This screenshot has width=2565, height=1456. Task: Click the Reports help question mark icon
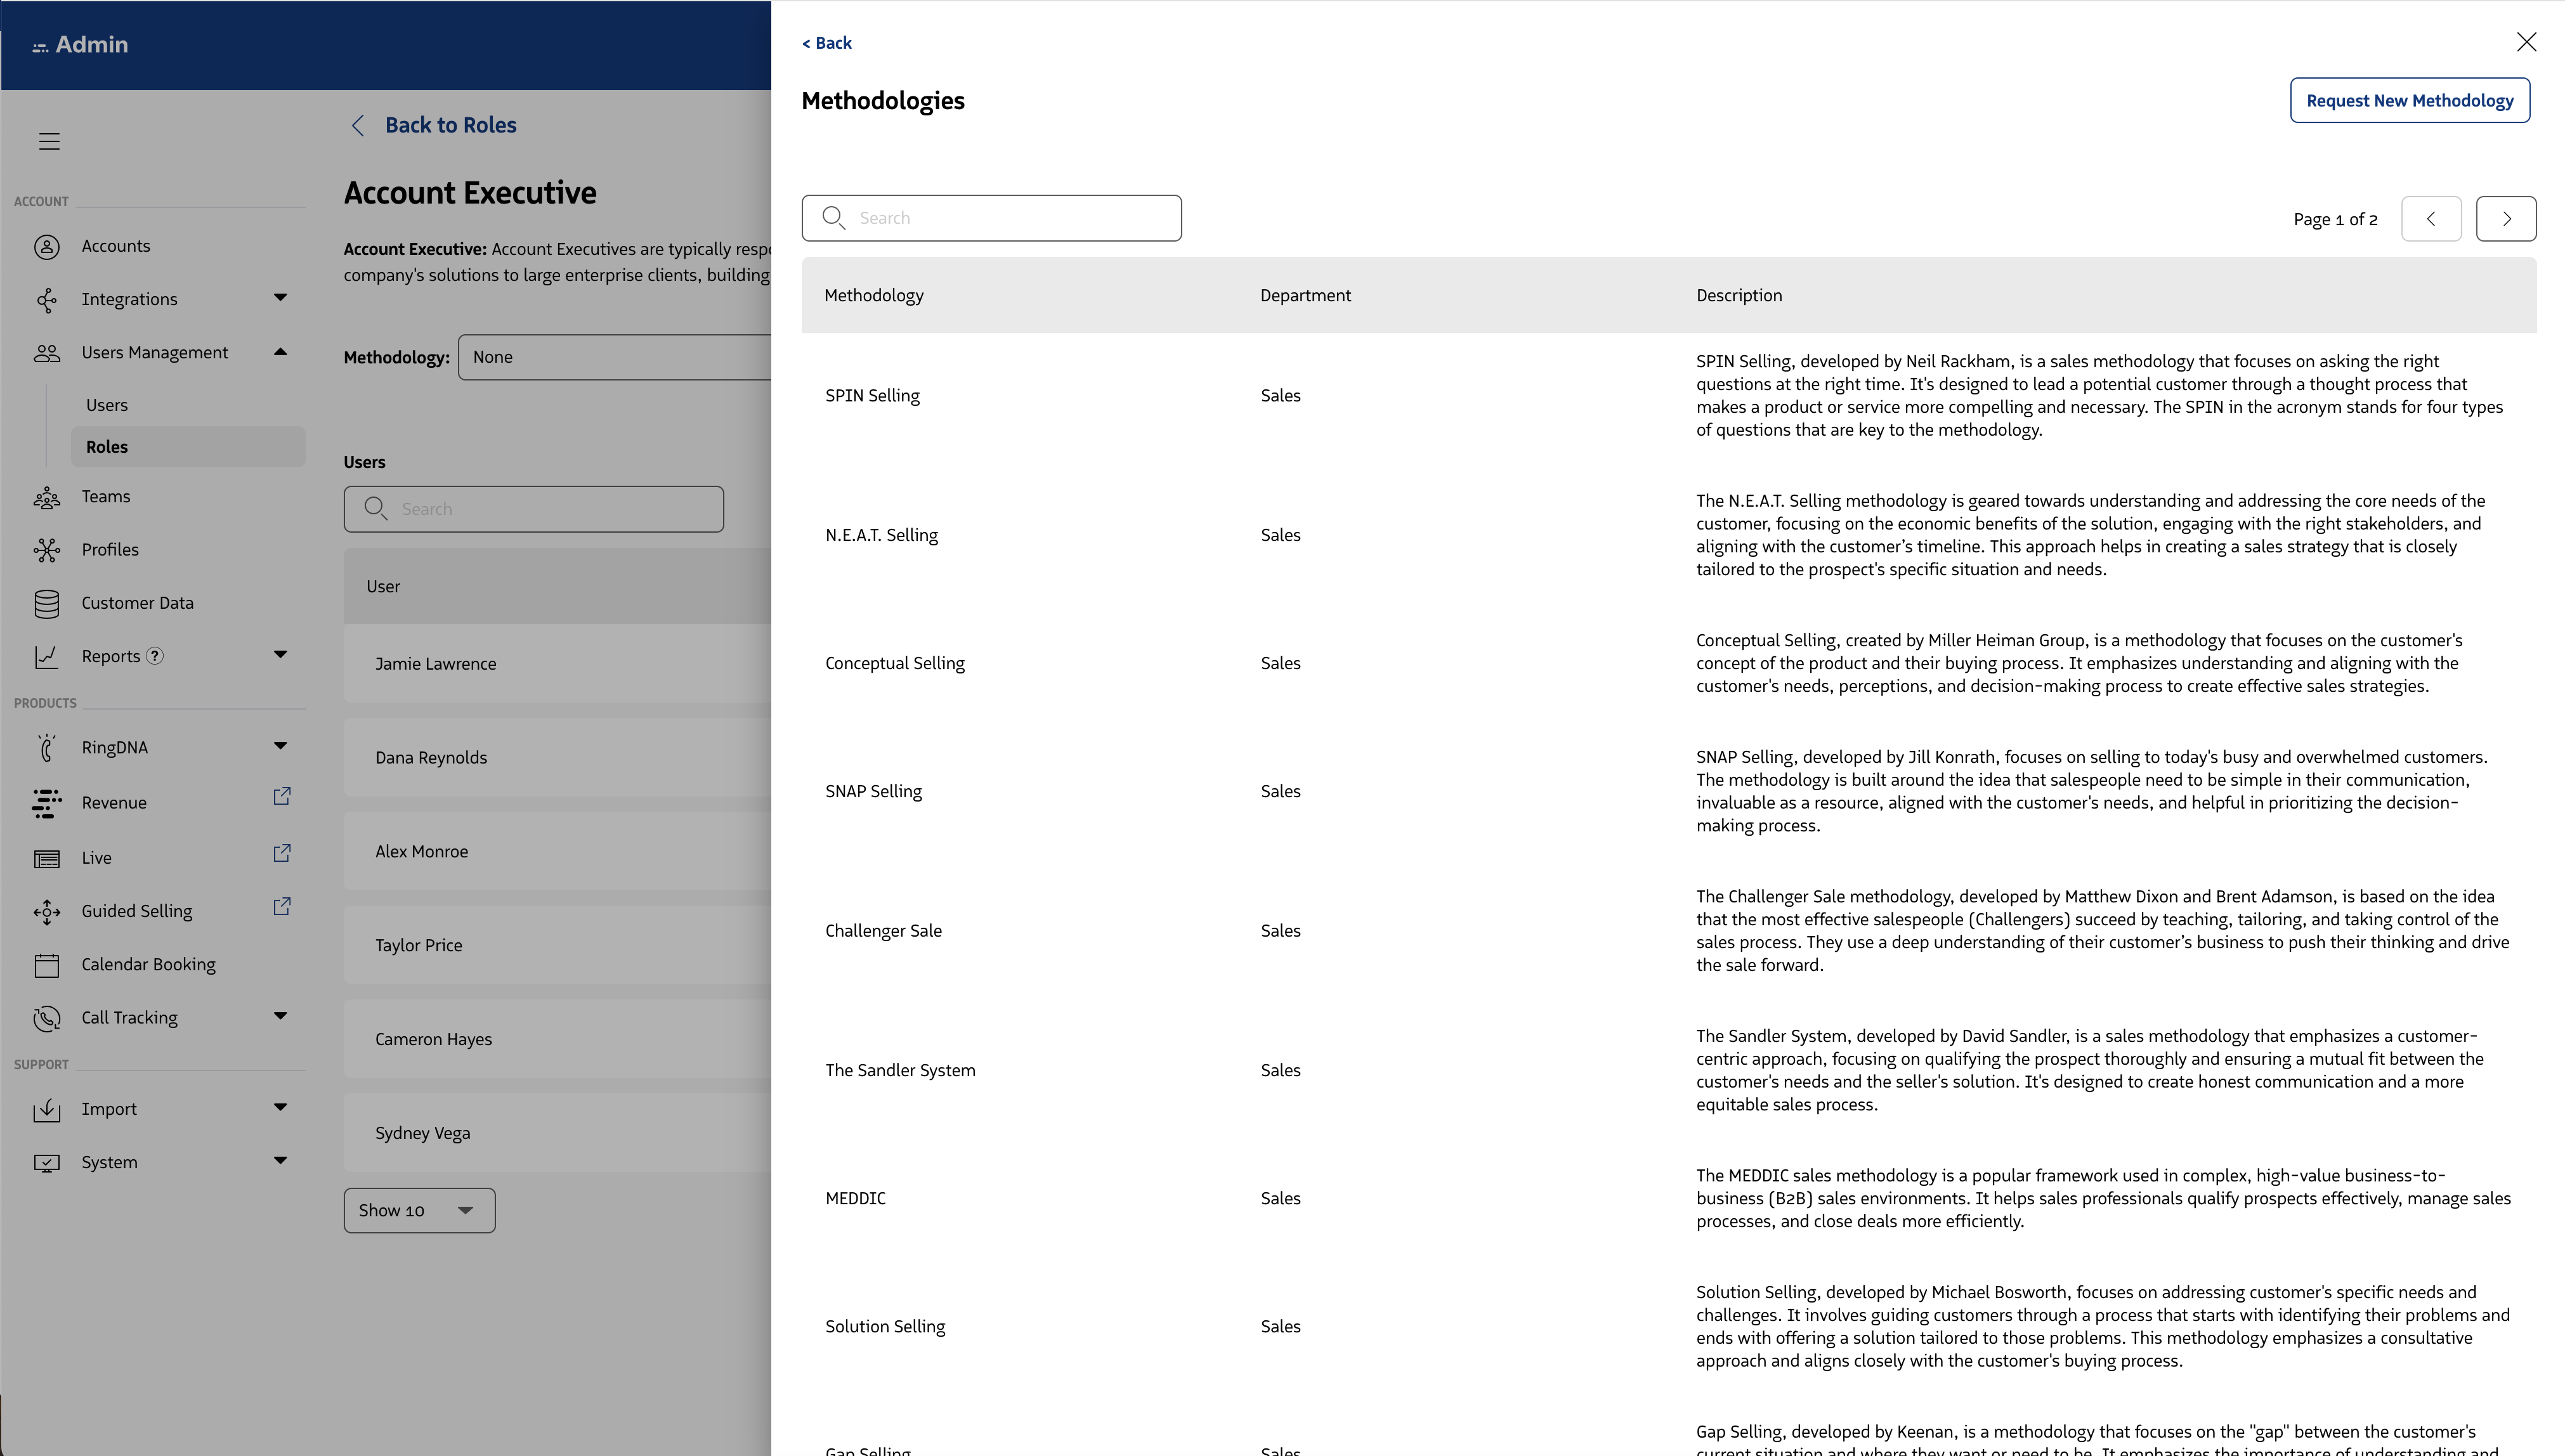click(155, 657)
